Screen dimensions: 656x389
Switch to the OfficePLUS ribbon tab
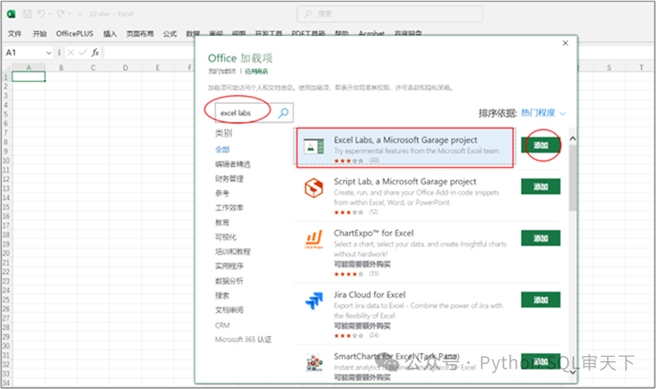coord(75,33)
